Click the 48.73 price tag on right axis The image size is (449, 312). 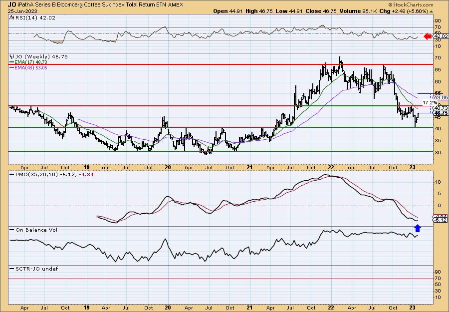coord(441,108)
